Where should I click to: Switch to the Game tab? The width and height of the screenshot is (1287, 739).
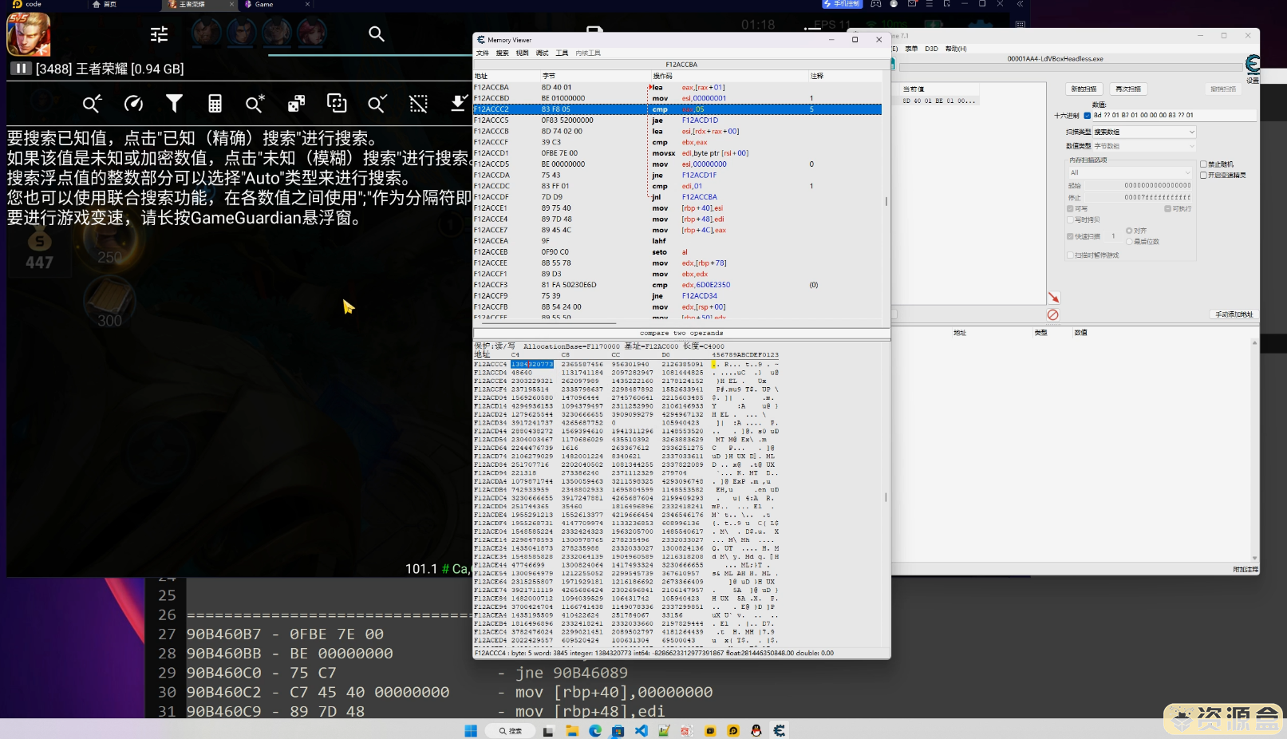coord(264,4)
